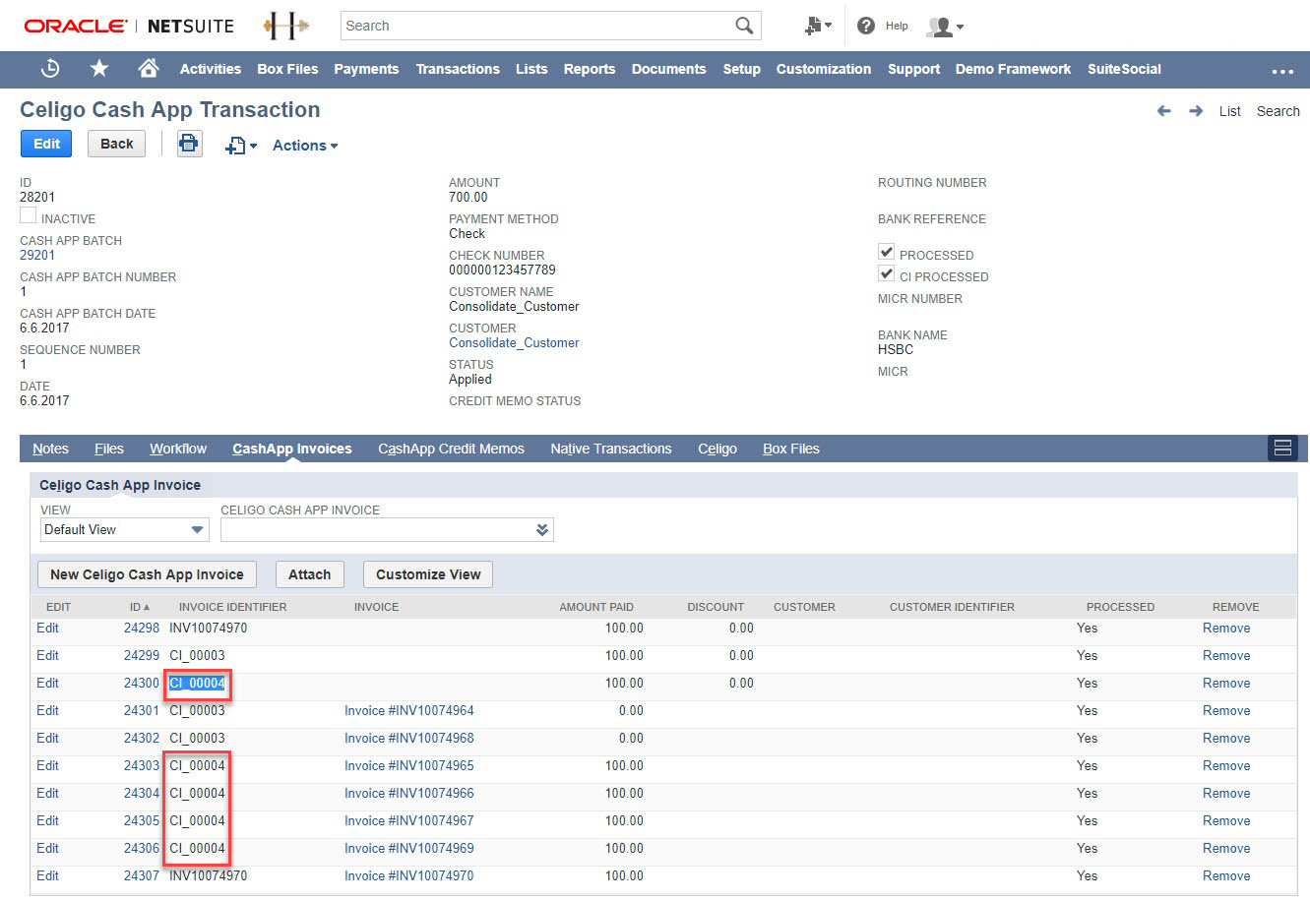Open Invoice #INV10074969 link
This screenshot has width=1310, height=900.
click(x=409, y=848)
